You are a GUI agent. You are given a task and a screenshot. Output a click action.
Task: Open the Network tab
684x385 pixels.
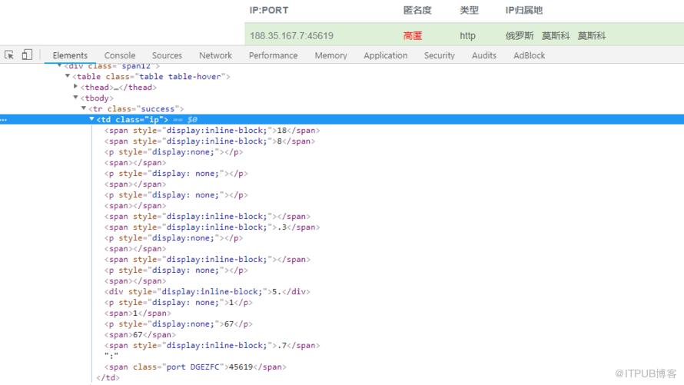click(x=215, y=55)
